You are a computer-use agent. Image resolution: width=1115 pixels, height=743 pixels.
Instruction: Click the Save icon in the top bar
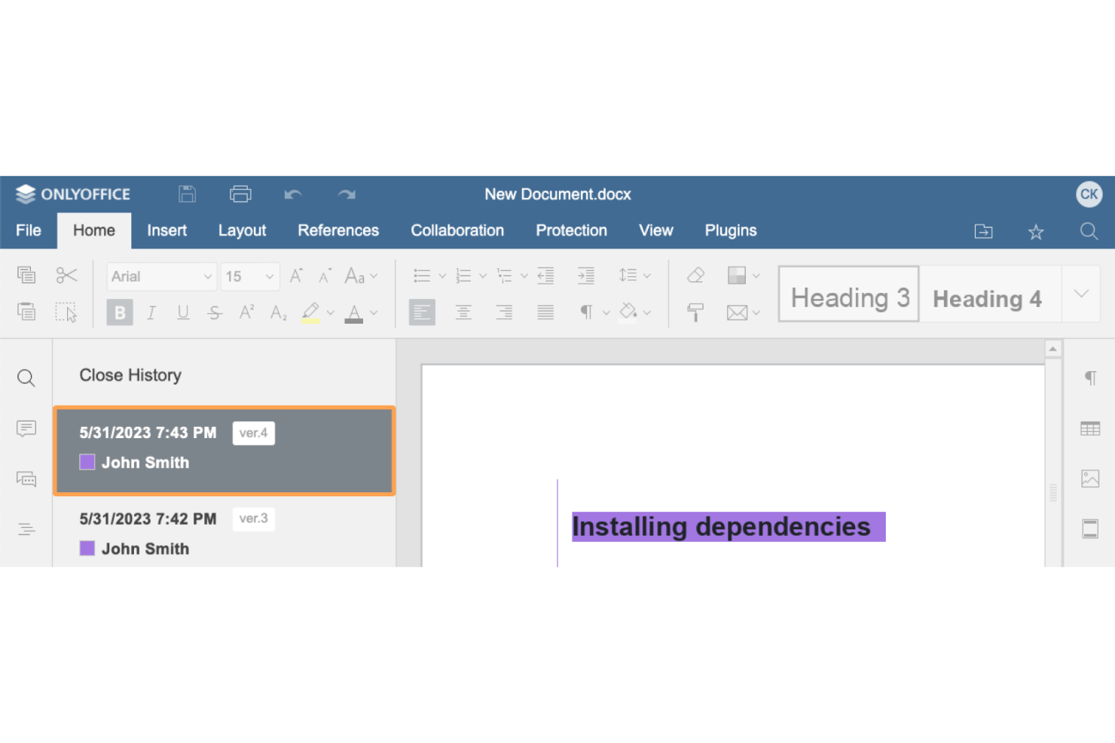187,193
